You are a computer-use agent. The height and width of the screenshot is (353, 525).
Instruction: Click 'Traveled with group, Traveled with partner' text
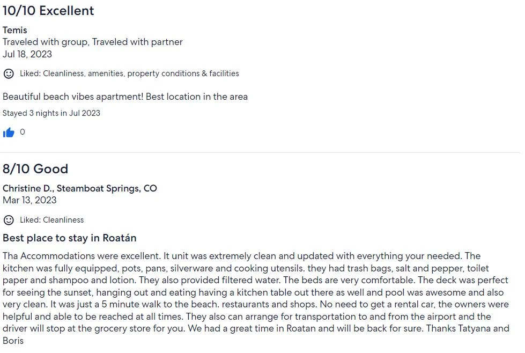(x=93, y=42)
